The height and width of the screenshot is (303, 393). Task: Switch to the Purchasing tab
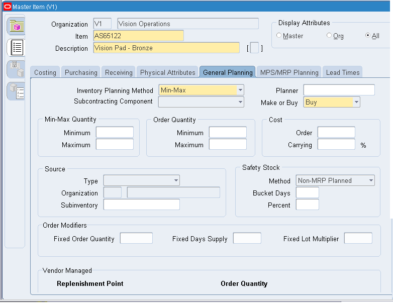point(81,72)
